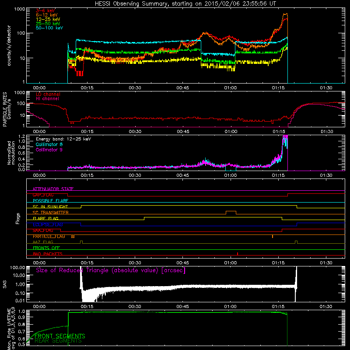This screenshot has width=350, height=350.
Task: Click the AAZ_FLAG label
Action: (x=43, y=242)
